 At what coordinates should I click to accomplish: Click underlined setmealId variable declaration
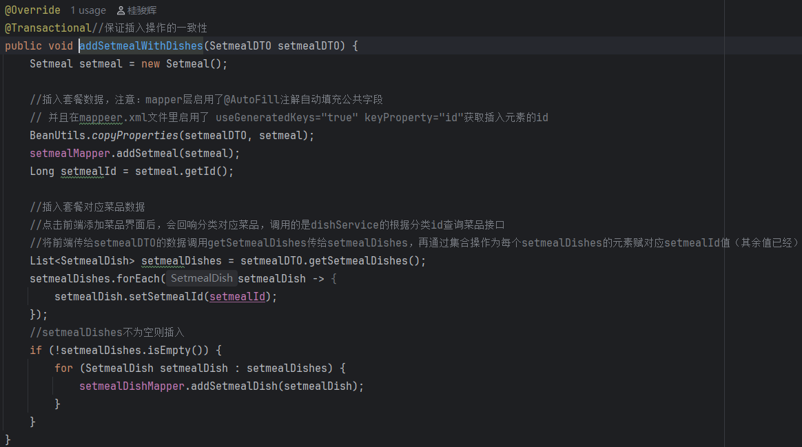tap(88, 171)
